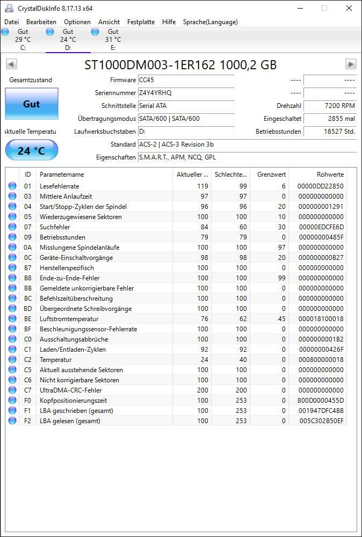Open the Bearbeiten menu
The width and height of the screenshot is (362, 537).
pyautogui.click(x=41, y=22)
